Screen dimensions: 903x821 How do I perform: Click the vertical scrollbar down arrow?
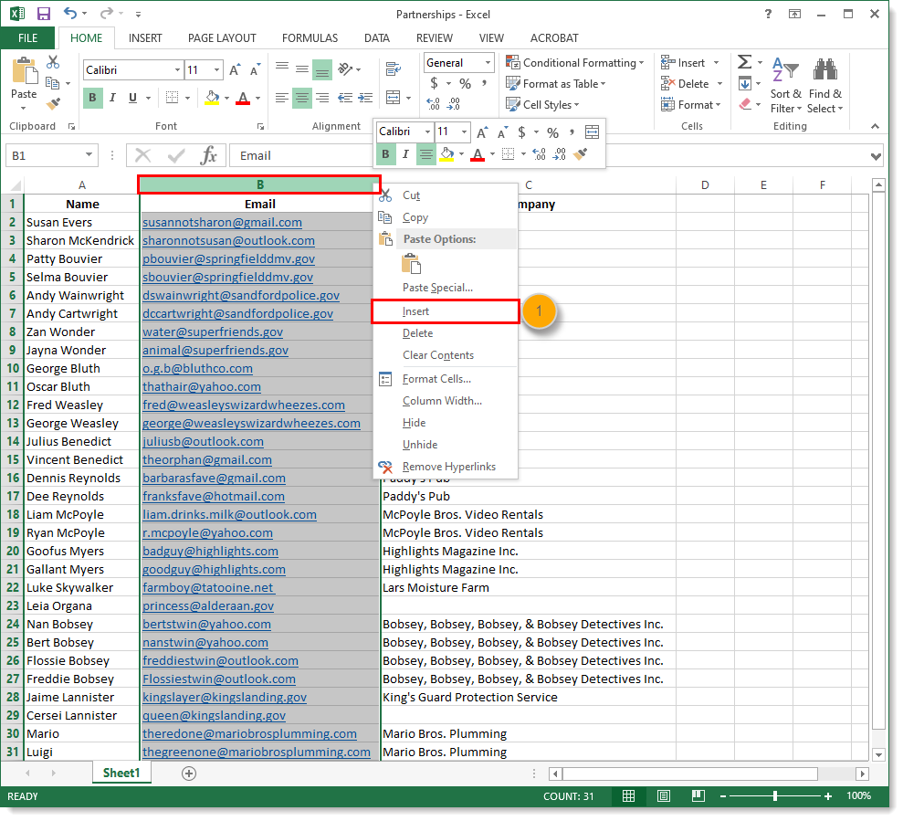click(878, 754)
